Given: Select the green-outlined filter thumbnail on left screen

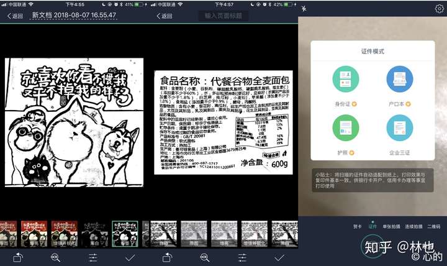Looking at the screenshot, I should [125, 234].
